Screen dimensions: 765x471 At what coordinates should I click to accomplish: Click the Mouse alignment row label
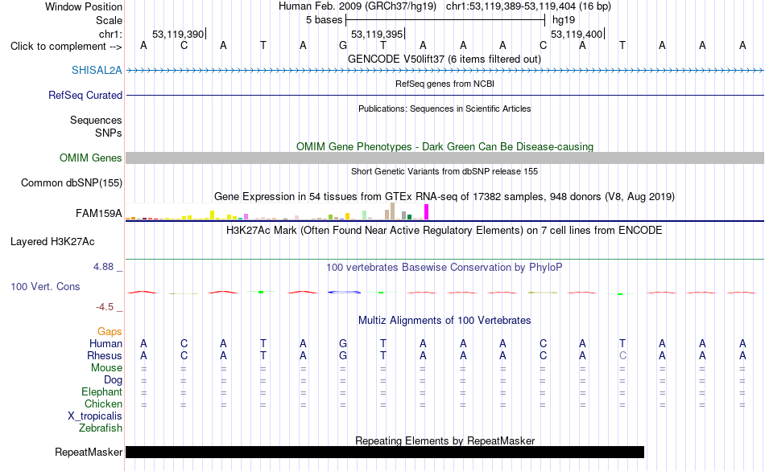(x=106, y=368)
